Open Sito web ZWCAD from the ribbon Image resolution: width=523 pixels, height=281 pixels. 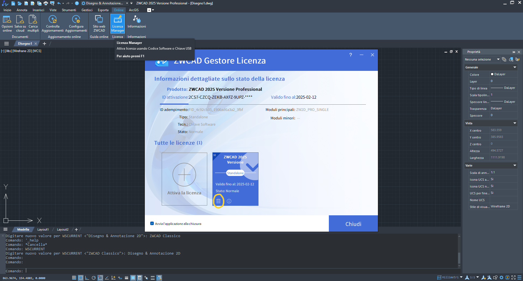click(99, 24)
